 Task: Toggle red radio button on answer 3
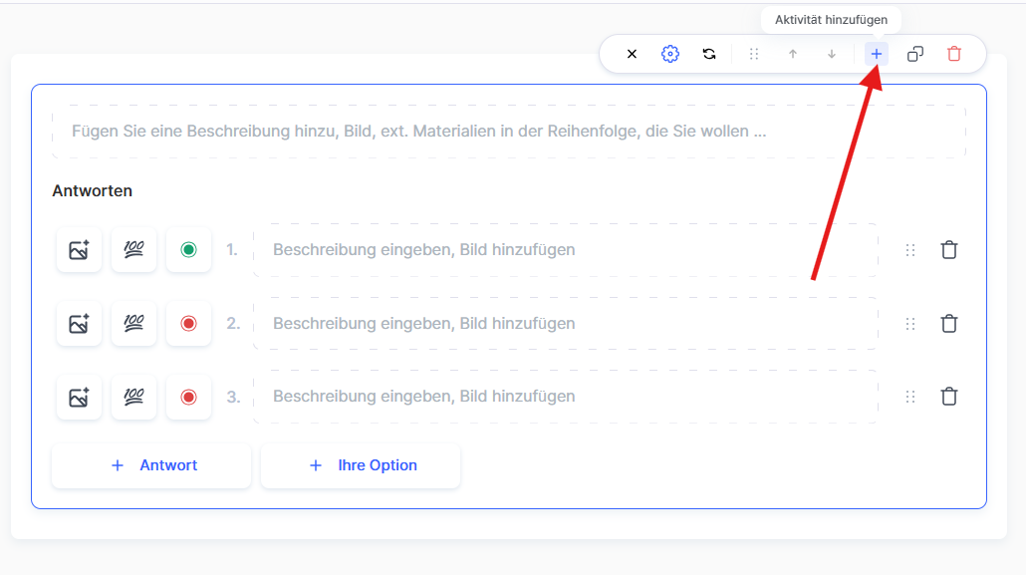[188, 397]
